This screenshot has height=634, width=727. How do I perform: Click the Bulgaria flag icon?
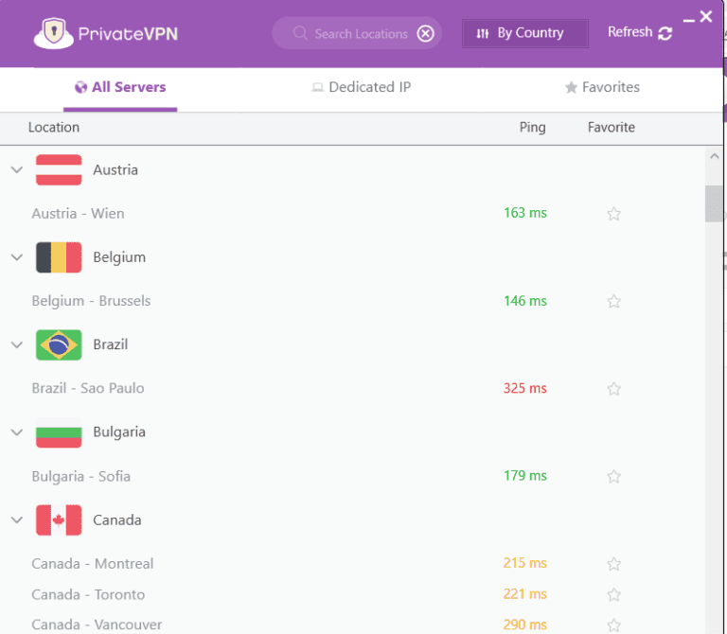[59, 432]
